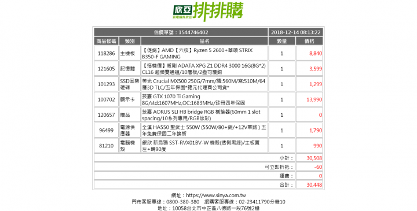
Task: Select product code 96499
Action: (x=106, y=130)
